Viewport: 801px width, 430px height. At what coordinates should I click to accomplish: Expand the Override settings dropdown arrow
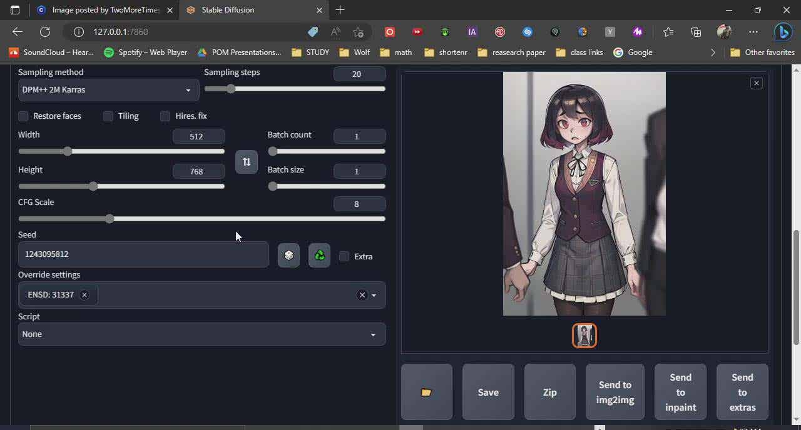pos(374,295)
